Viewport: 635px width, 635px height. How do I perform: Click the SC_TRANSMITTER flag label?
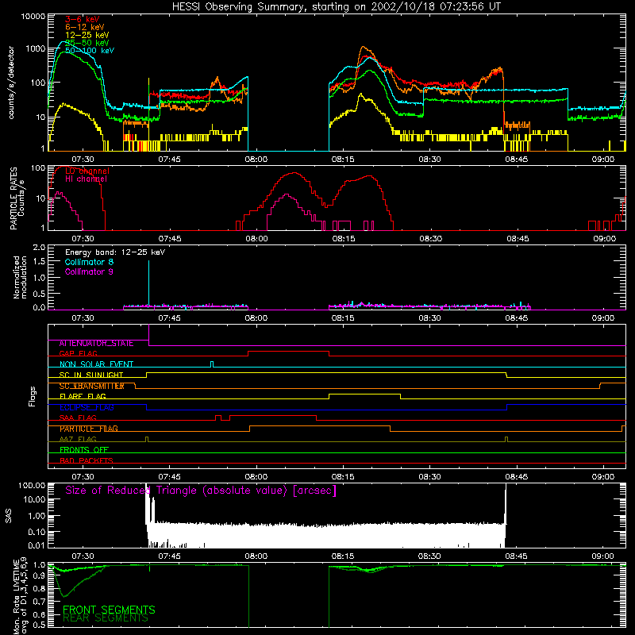91,387
